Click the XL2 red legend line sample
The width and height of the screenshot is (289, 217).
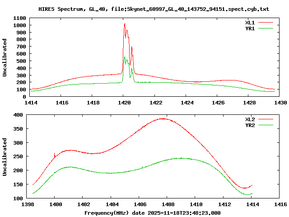pos(266,119)
